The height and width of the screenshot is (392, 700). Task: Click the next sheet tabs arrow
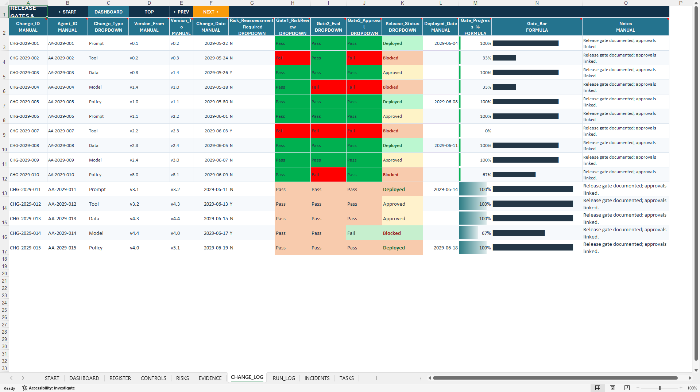23,378
